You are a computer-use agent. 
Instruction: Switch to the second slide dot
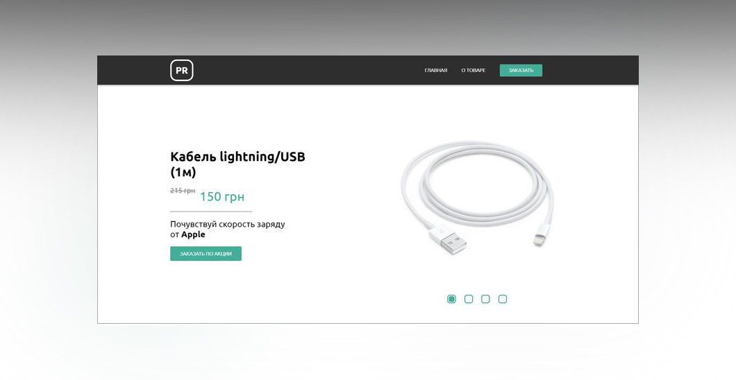tap(469, 299)
